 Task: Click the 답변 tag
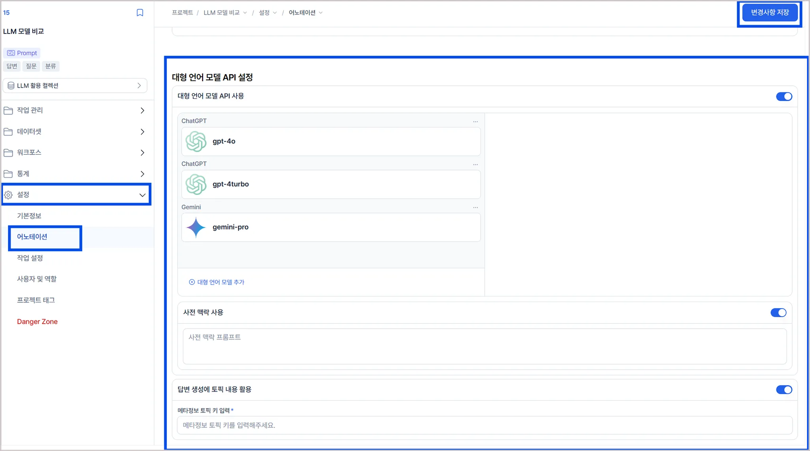click(12, 66)
